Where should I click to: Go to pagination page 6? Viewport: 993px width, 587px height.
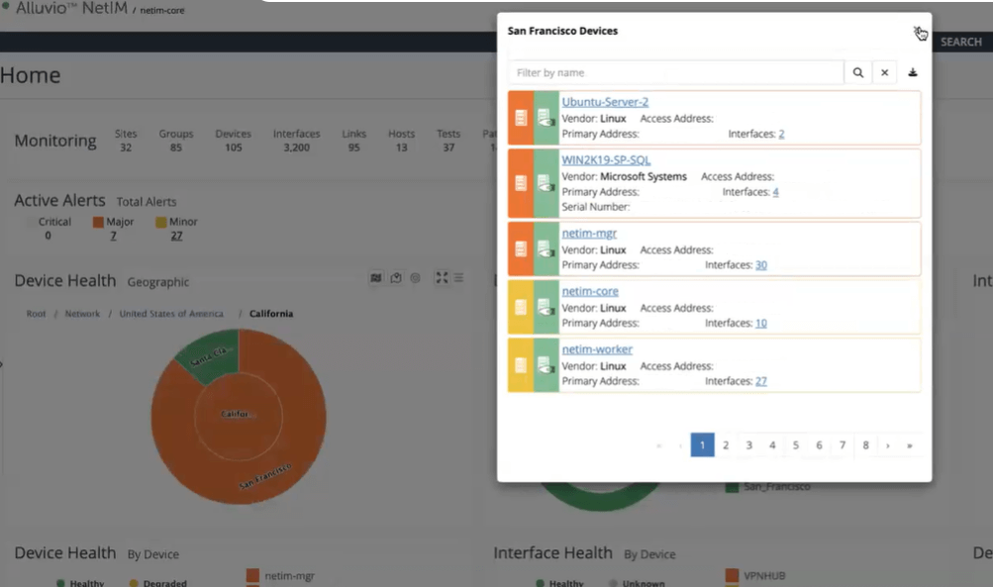[819, 445]
